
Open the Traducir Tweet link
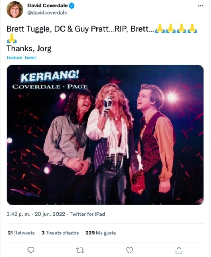tap(21, 58)
